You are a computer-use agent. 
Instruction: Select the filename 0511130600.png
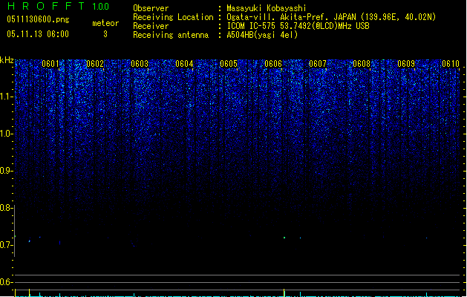38,19
